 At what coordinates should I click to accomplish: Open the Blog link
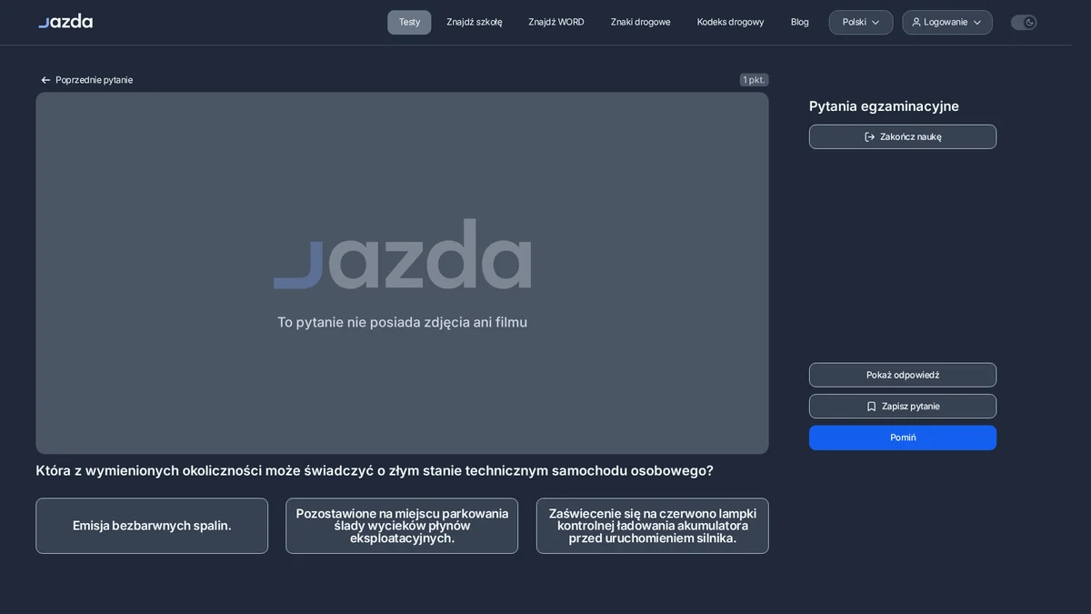point(799,22)
